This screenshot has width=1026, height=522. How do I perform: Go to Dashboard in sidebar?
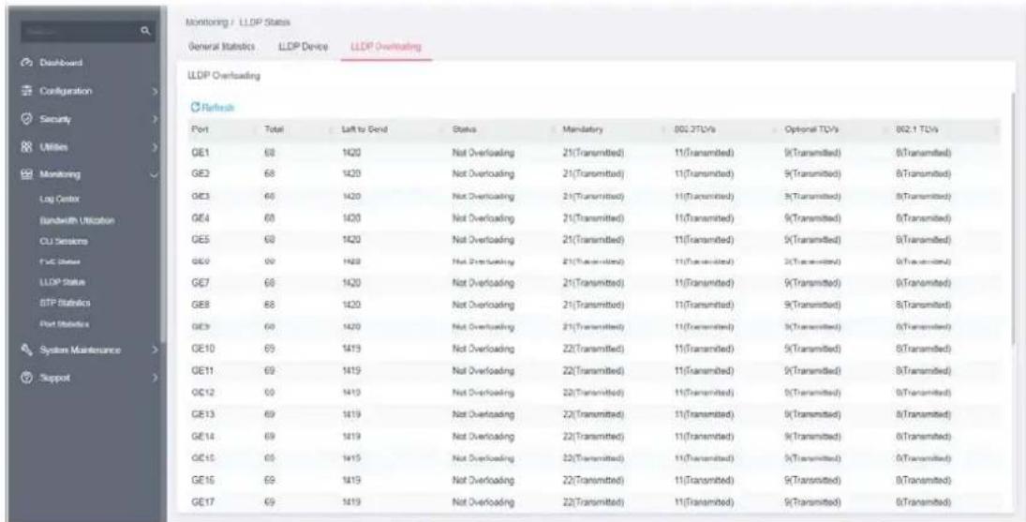(63, 64)
